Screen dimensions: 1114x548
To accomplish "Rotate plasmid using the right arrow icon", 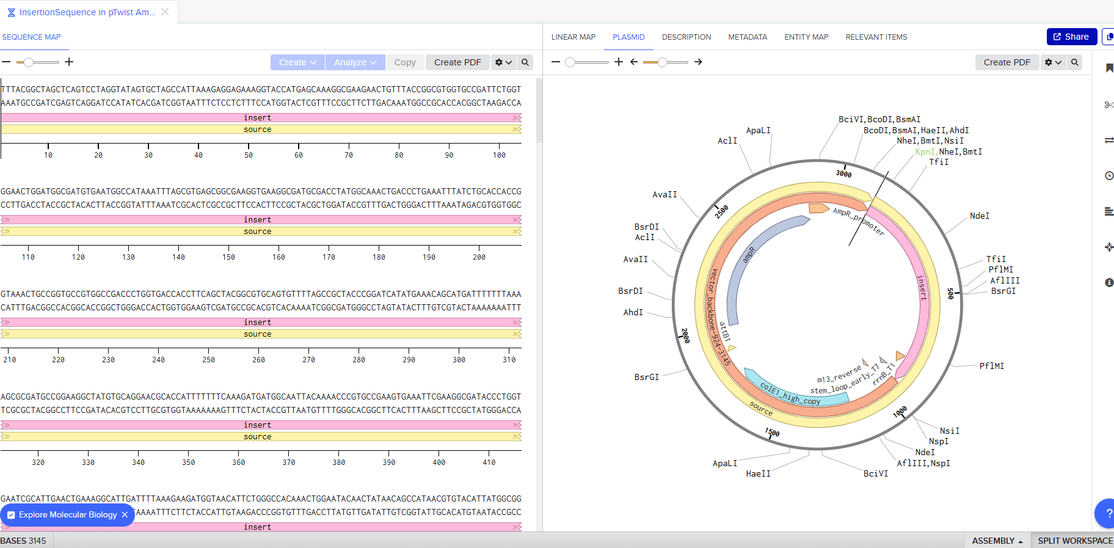I will coord(698,62).
